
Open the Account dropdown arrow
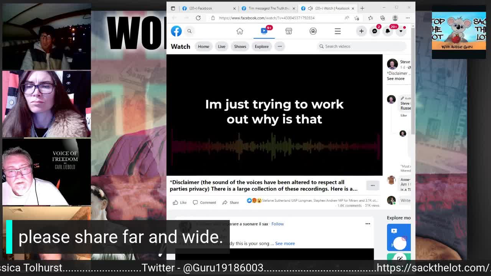pos(400,31)
